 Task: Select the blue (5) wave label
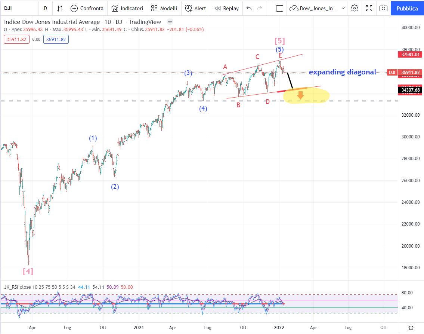click(x=279, y=49)
